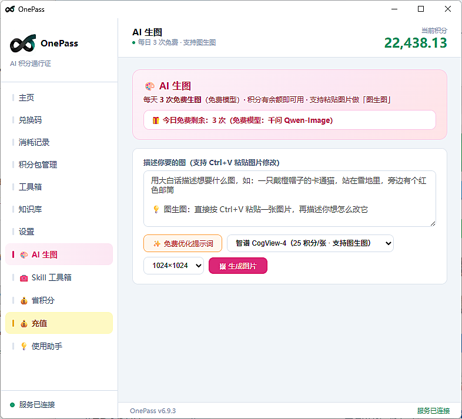
Task: Switch to 知识库 page
Action: (x=30, y=209)
